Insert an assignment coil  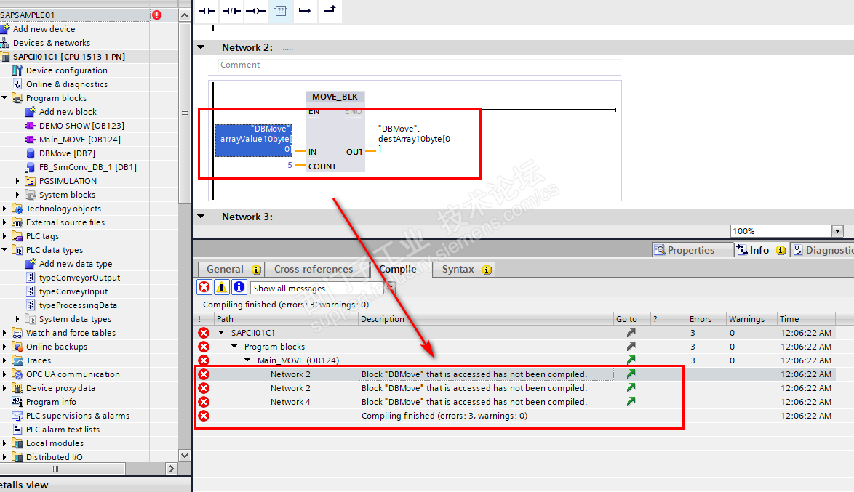(256, 11)
